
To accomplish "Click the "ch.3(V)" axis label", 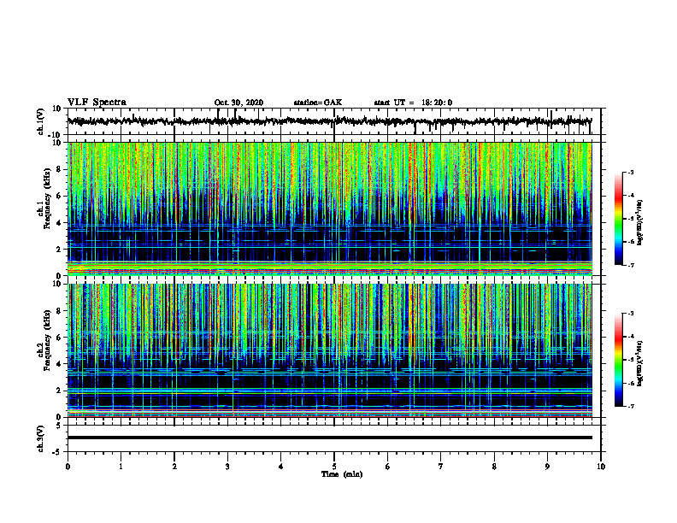I will [41, 438].
